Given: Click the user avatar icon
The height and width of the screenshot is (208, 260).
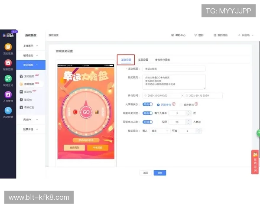Looking at the screenshot, I should coord(239,35).
